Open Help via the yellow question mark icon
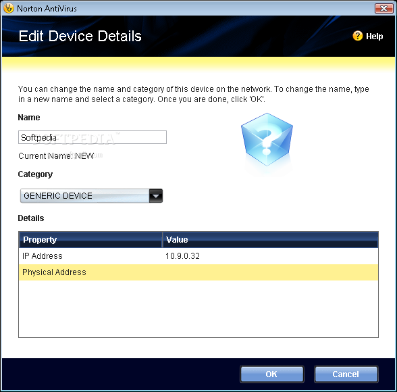 tap(358, 36)
